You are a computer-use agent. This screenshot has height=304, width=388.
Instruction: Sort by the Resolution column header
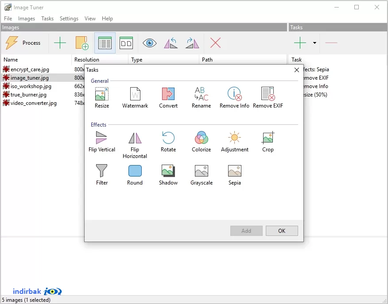(100, 60)
